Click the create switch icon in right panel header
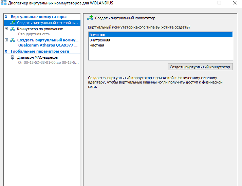The height and width of the screenshot is (186, 242). 90,18
